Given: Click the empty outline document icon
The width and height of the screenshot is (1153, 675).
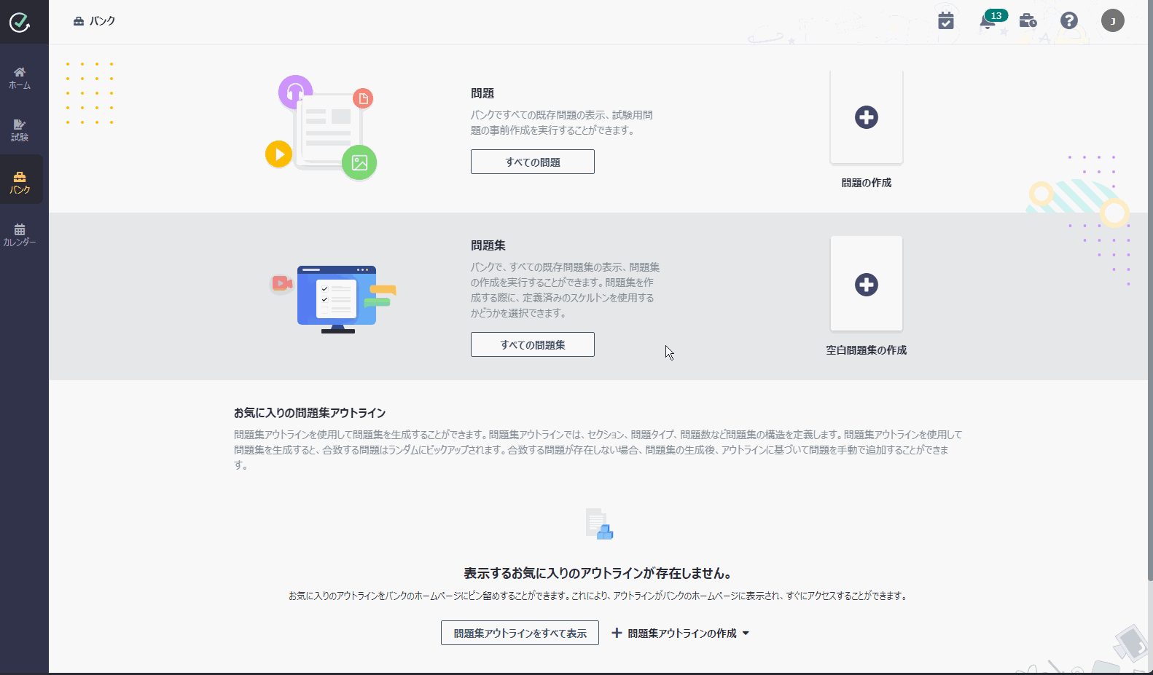Looking at the screenshot, I should [599, 524].
